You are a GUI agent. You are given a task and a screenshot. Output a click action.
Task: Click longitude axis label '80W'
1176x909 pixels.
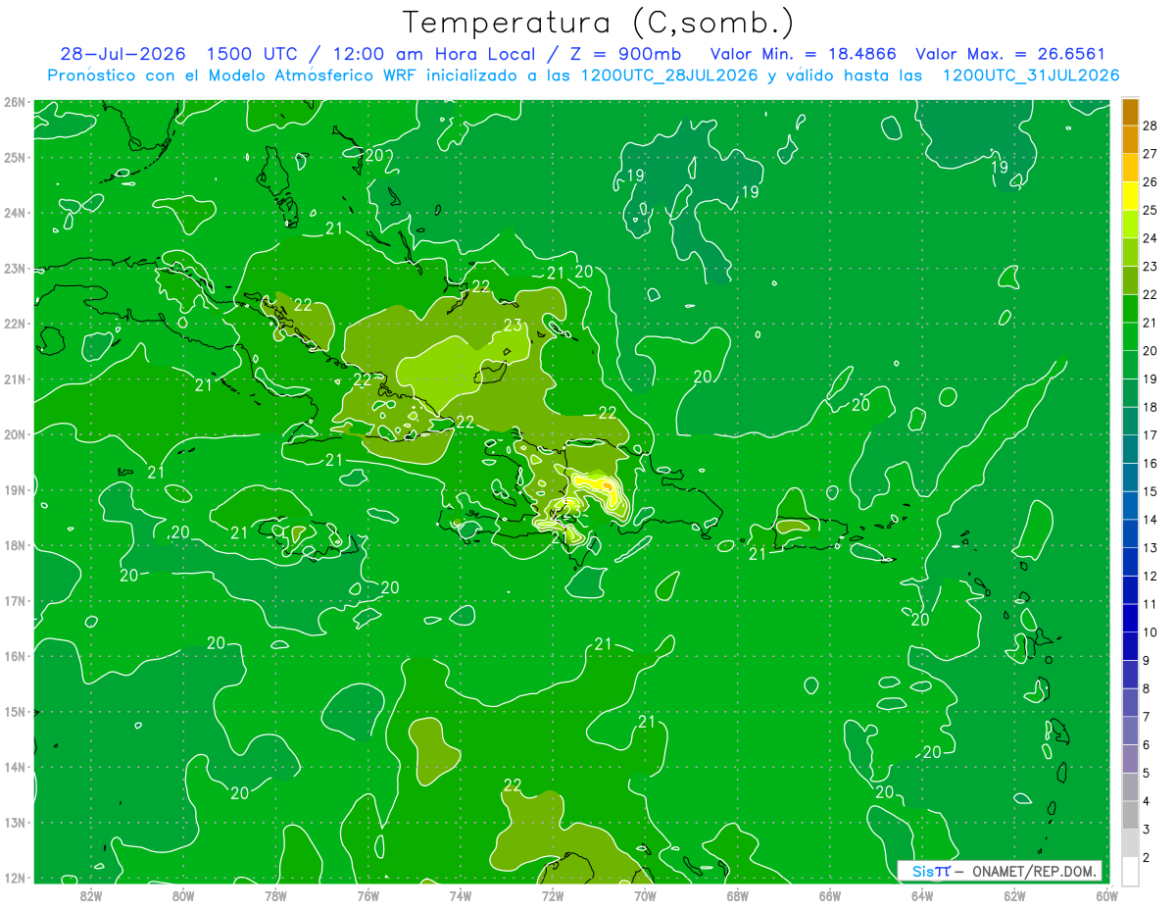click(x=183, y=895)
